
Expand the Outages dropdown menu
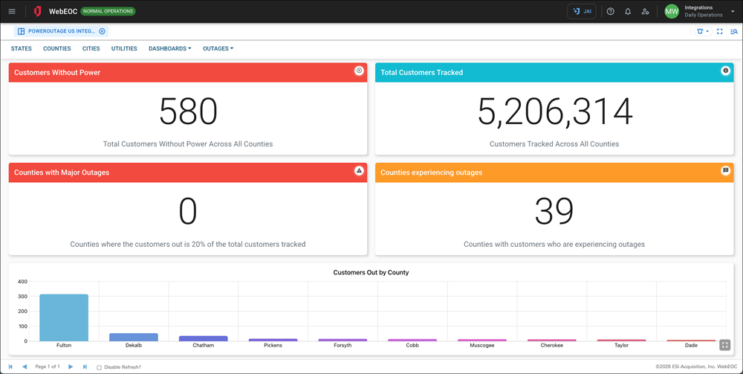click(218, 48)
